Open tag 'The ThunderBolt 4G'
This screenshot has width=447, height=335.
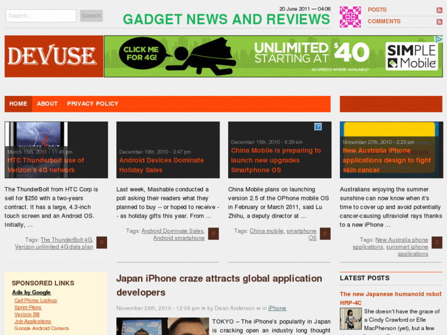tap(66, 240)
